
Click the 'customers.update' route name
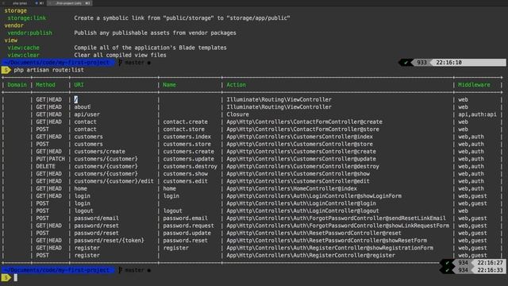coord(189,159)
